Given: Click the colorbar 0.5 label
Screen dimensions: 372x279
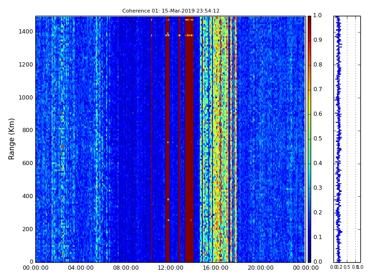Looking at the screenshot, I should (x=318, y=139).
